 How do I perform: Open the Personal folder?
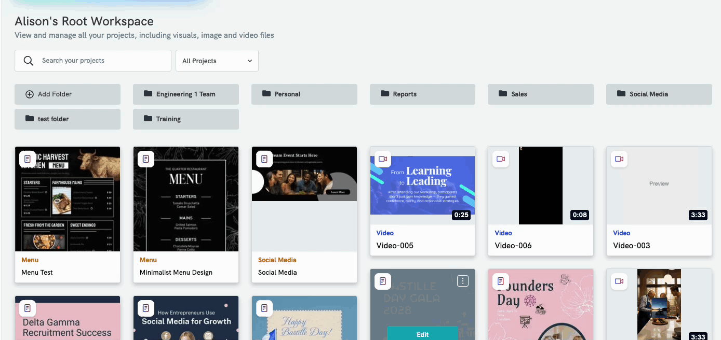point(304,94)
